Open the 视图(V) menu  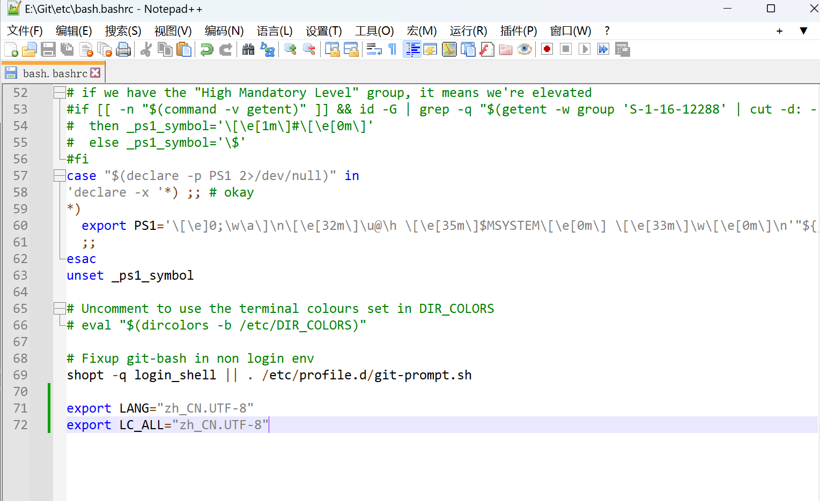tap(173, 31)
